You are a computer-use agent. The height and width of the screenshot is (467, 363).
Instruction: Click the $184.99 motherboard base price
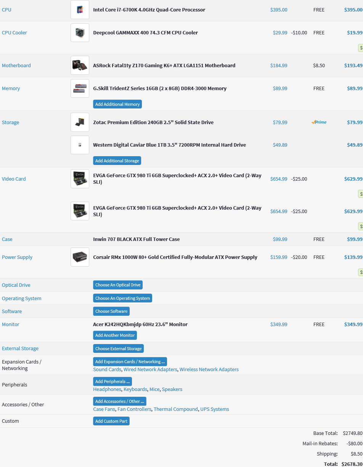click(x=279, y=65)
